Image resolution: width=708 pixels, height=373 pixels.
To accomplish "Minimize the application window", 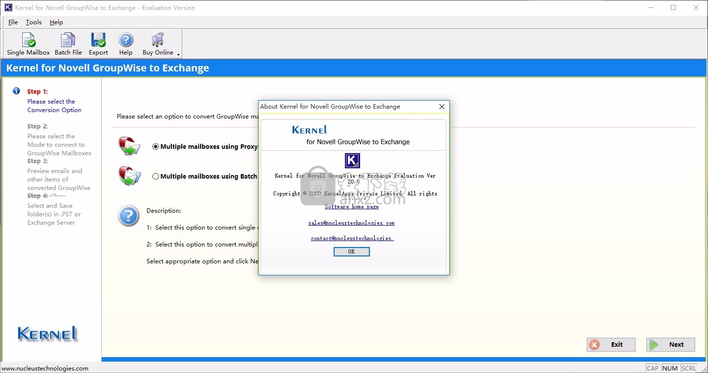I will point(650,7).
